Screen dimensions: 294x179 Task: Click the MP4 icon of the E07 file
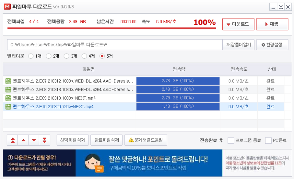8,81
